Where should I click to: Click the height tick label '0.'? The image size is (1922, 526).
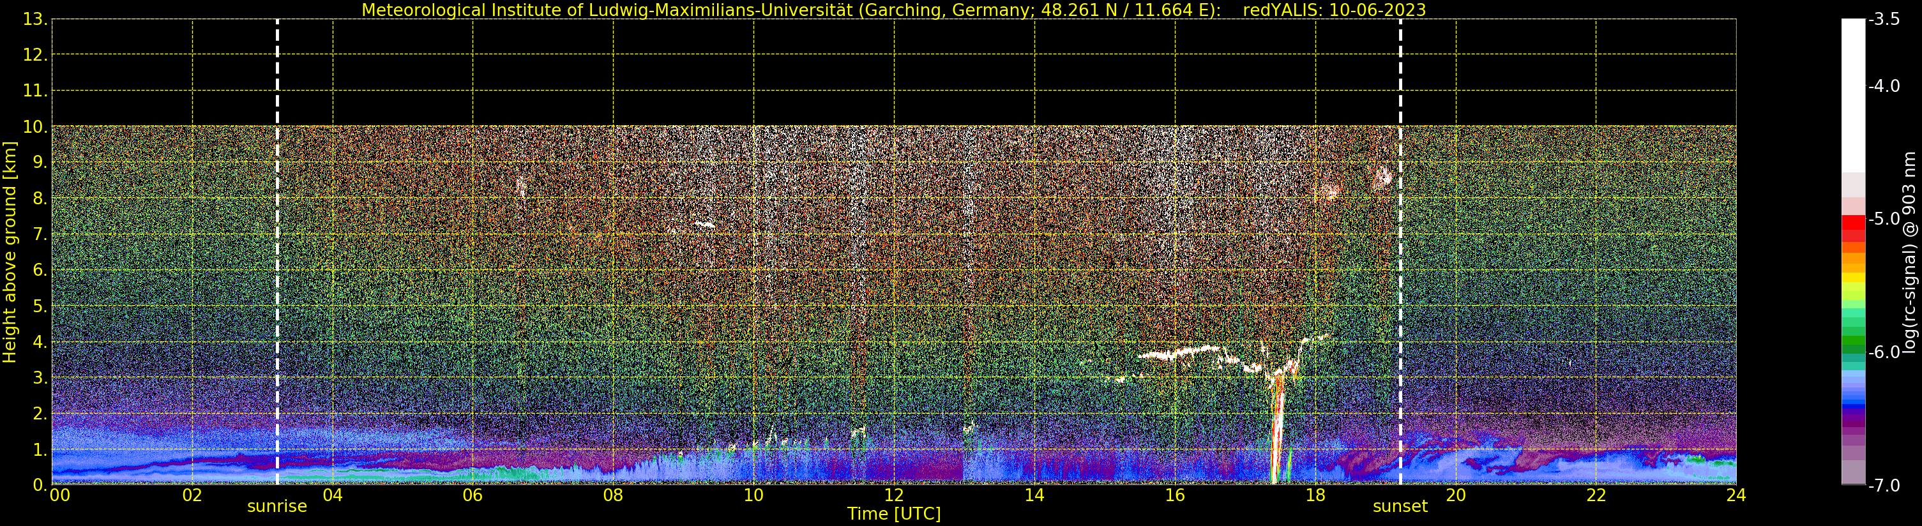point(40,485)
